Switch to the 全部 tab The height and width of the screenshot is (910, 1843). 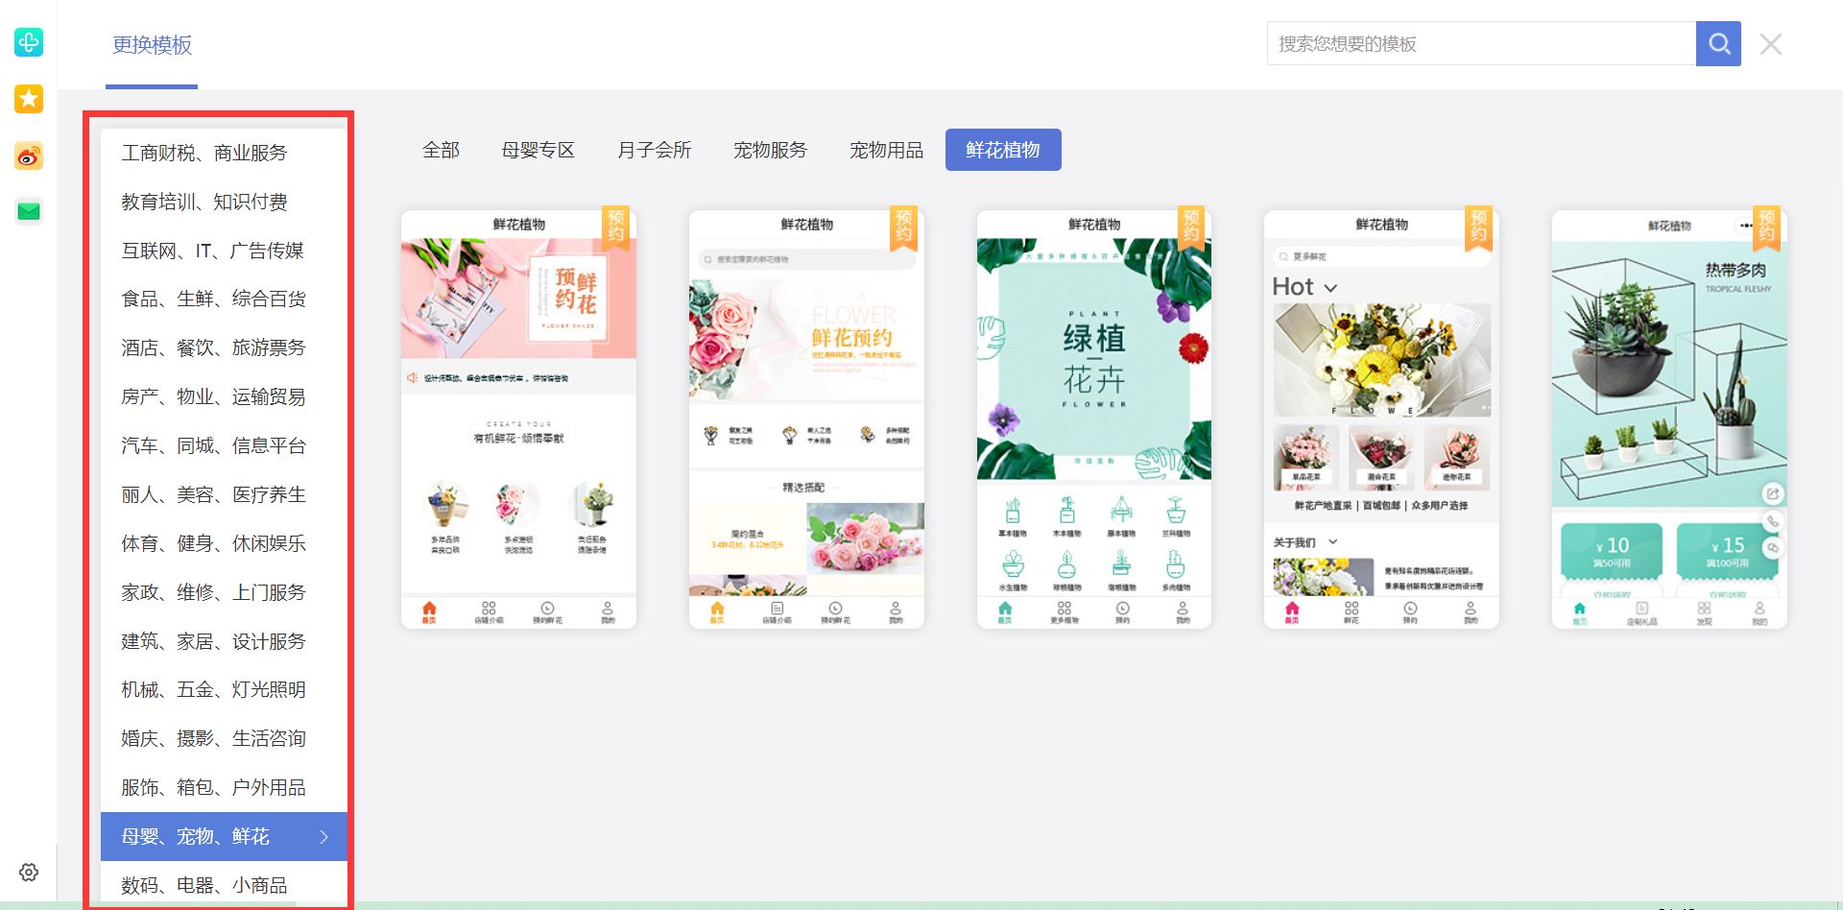pyautogui.click(x=442, y=150)
